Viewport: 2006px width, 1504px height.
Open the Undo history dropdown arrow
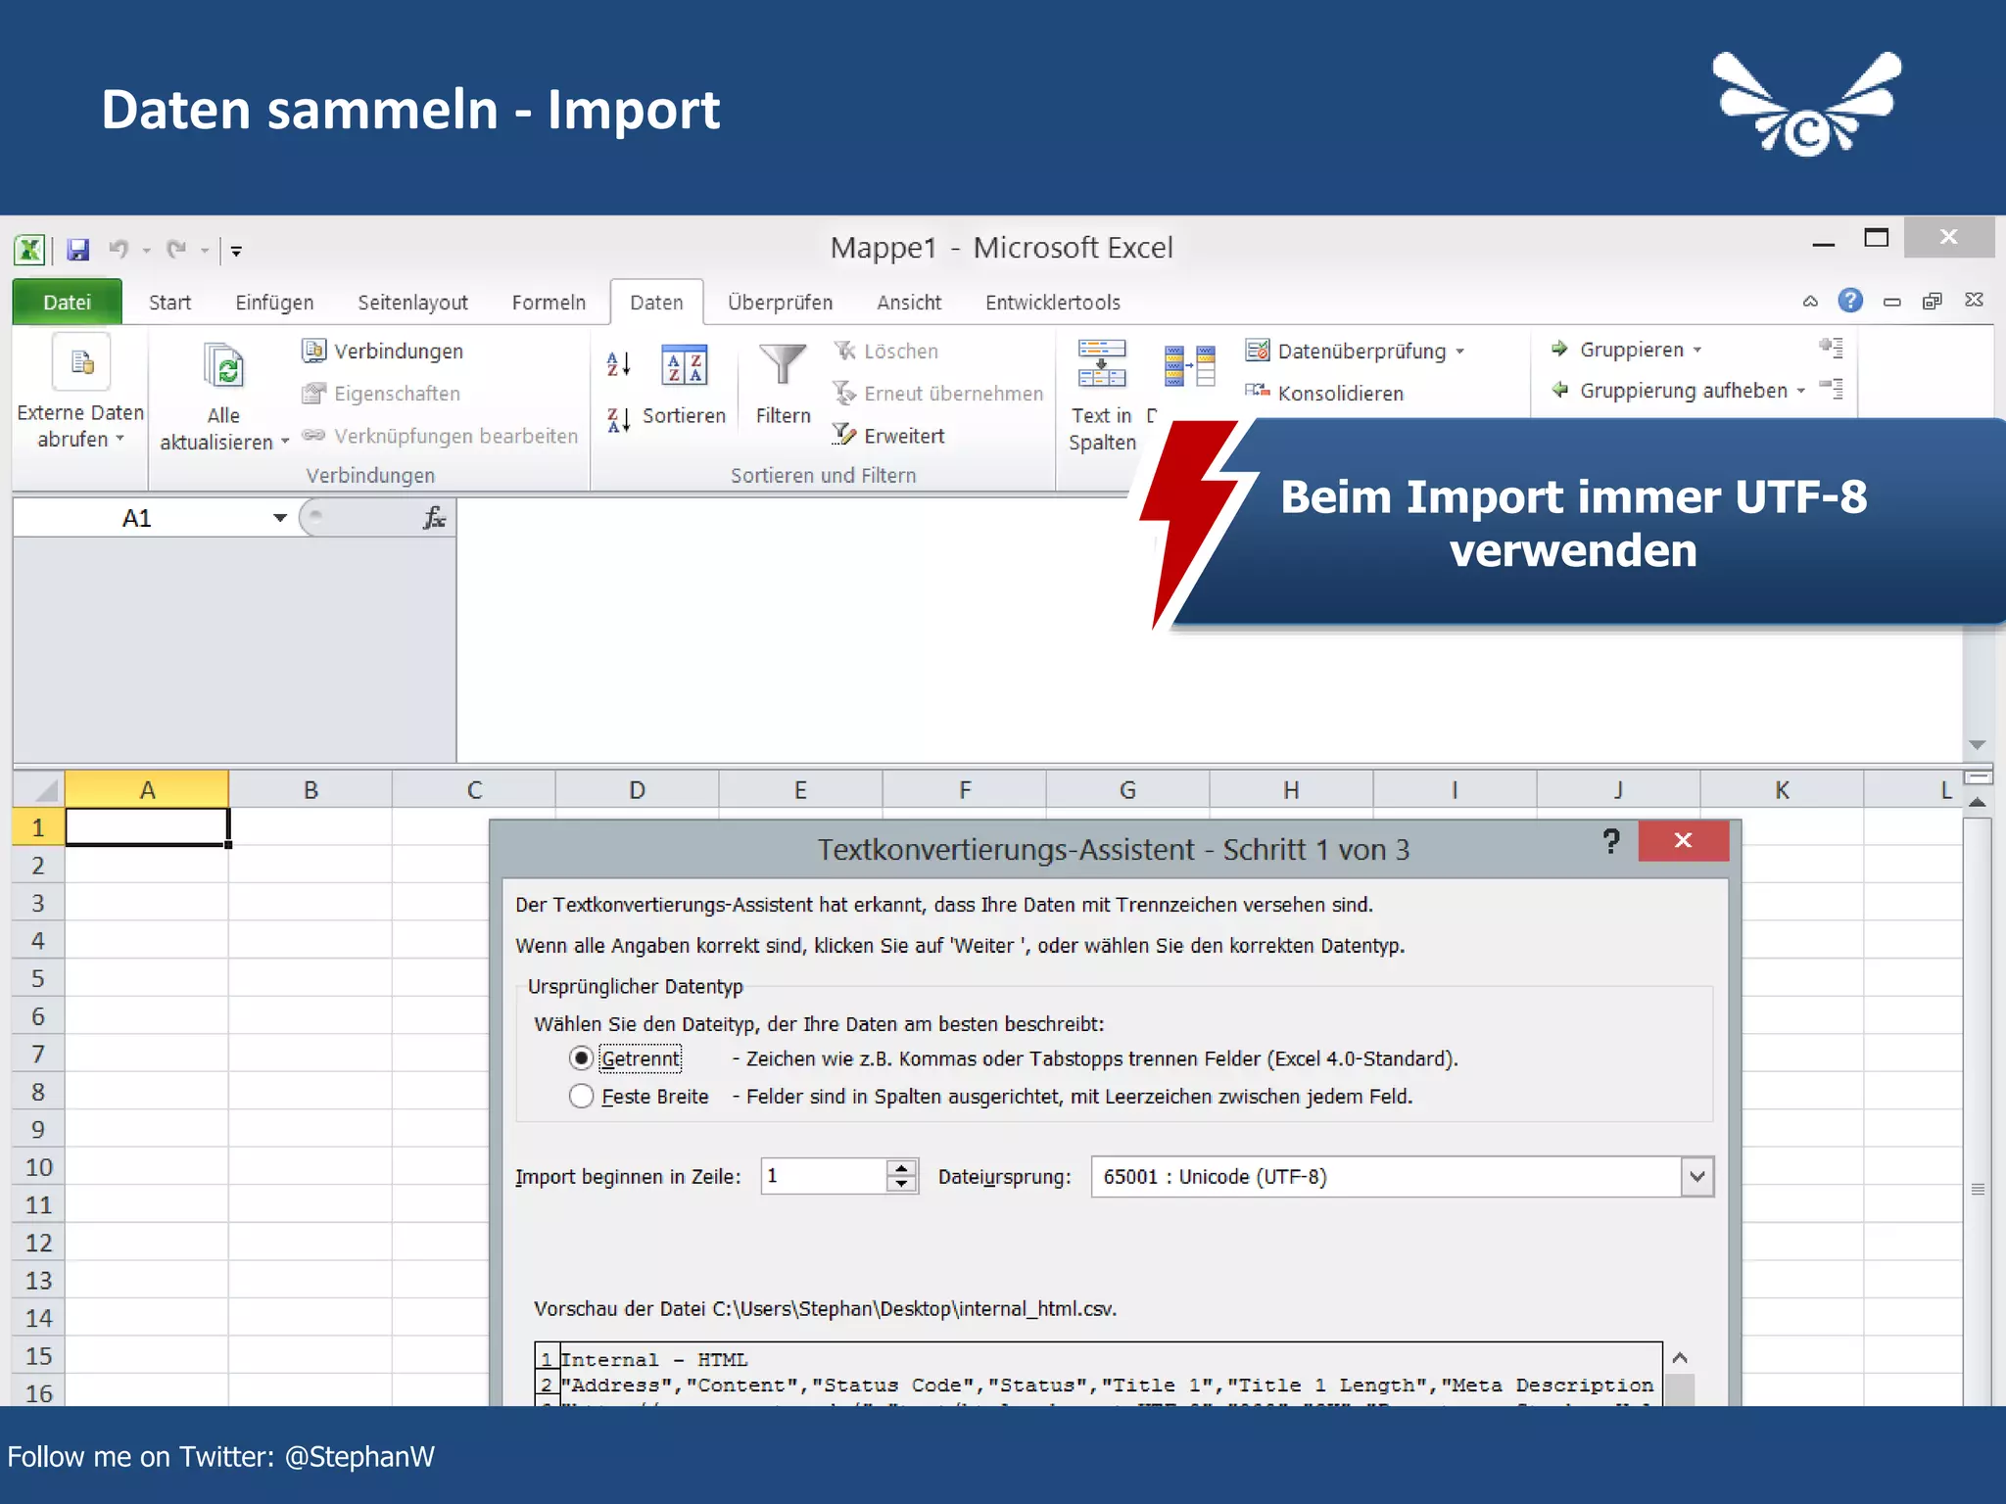146,251
